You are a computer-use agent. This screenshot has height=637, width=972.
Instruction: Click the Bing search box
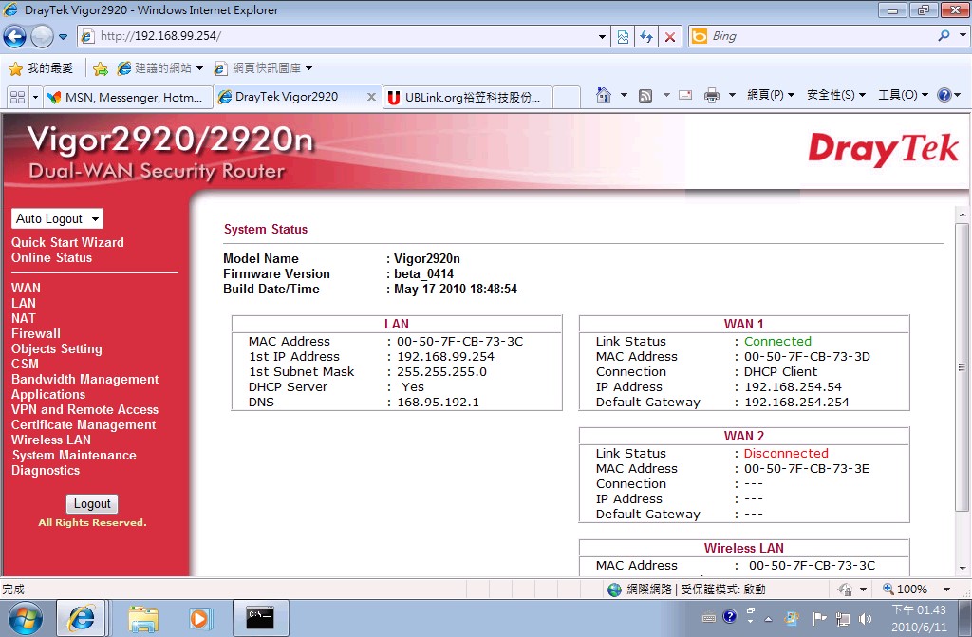pyautogui.click(x=819, y=36)
